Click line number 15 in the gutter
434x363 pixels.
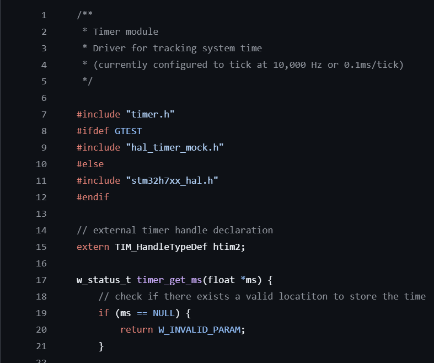(x=41, y=247)
